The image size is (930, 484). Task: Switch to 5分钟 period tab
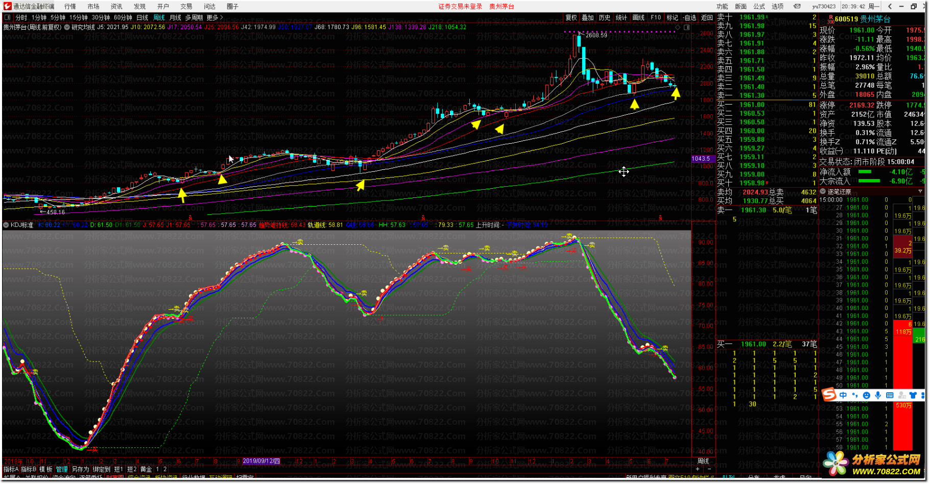(x=58, y=17)
